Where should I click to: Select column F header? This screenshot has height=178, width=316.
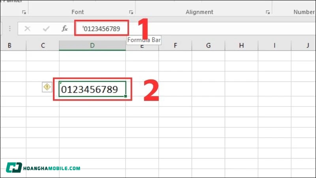(x=175, y=45)
